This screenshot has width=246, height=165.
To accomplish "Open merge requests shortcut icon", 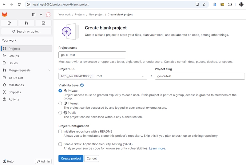I will click(26, 23).
